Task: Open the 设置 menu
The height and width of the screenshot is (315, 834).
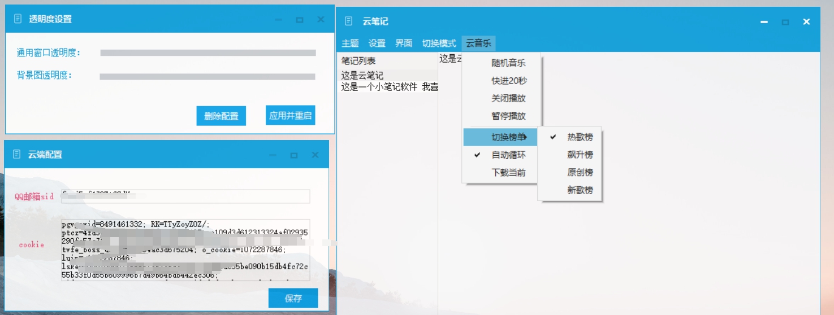Action: tap(377, 43)
